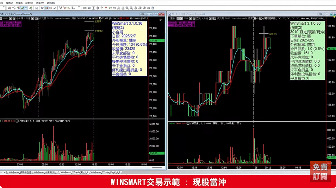
Task: Click the detach icon in right chart window title bar
Action: 321,14
